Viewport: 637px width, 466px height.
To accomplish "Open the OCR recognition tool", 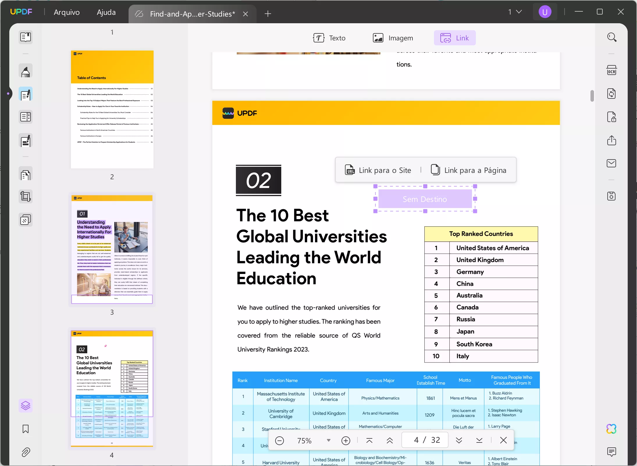I will (611, 71).
